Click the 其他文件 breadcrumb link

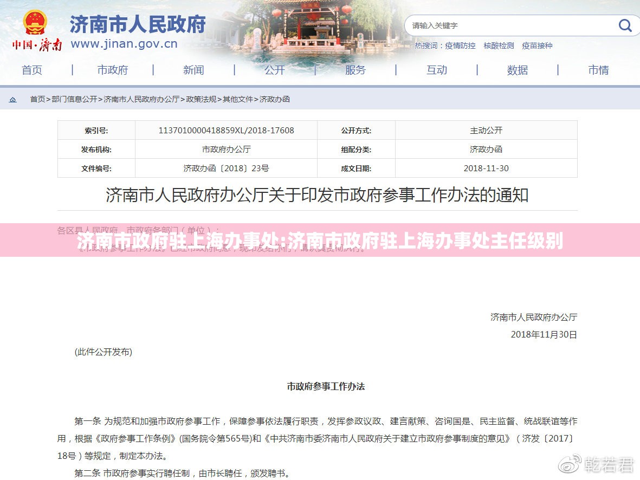point(238,99)
